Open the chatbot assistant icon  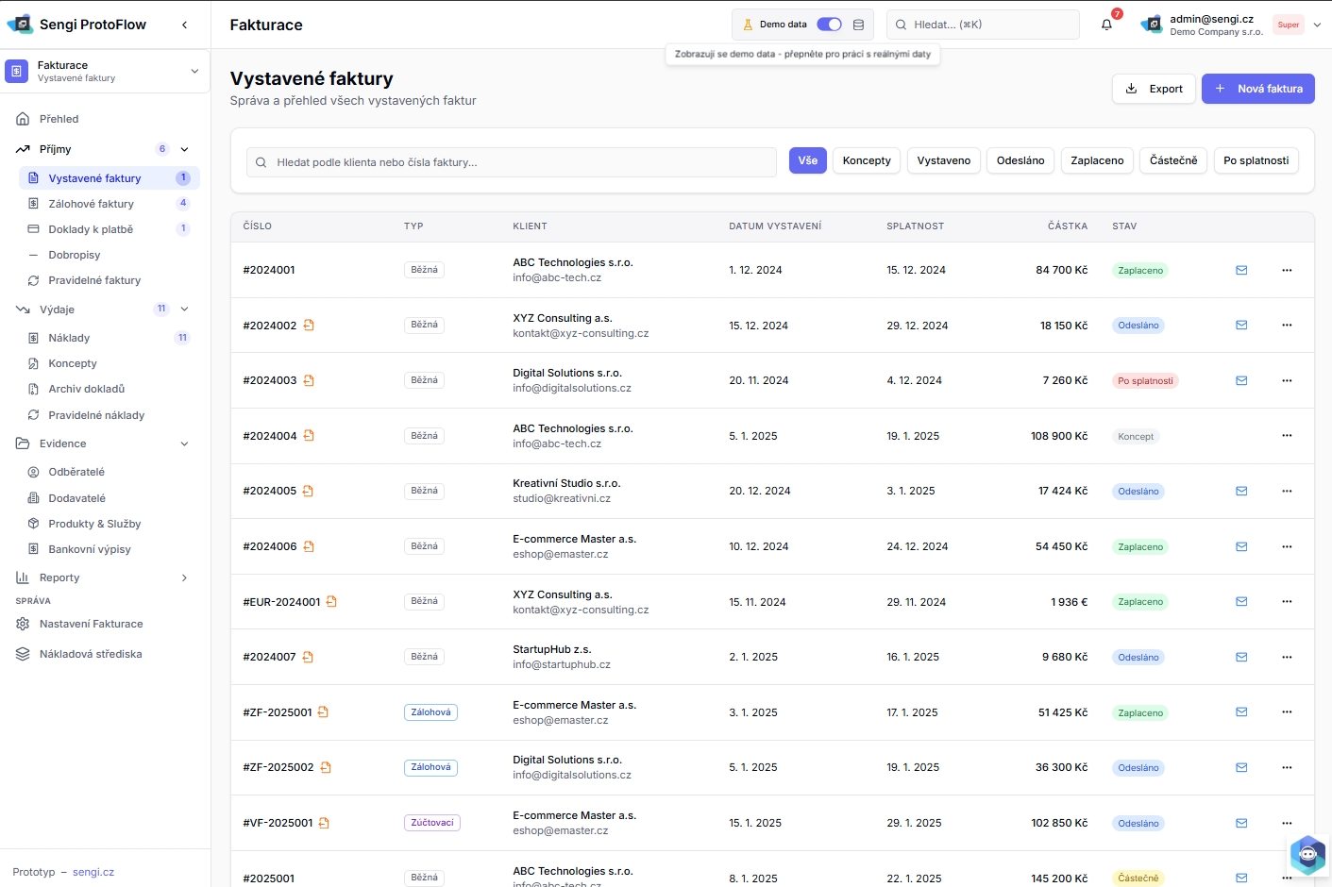click(x=1307, y=855)
